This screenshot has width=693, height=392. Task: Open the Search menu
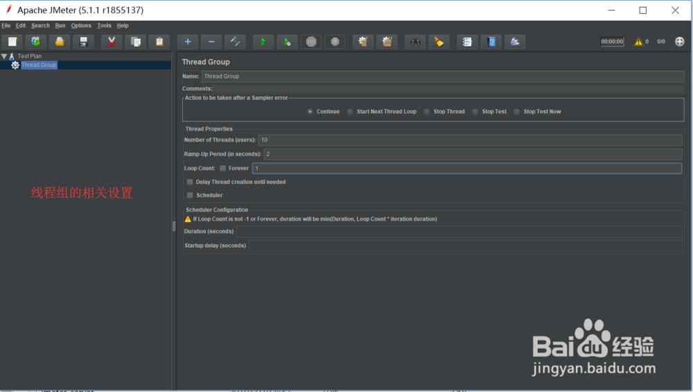pyautogui.click(x=40, y=26)
